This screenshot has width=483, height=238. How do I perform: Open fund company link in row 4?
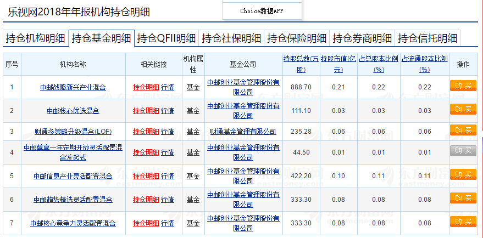243,152
